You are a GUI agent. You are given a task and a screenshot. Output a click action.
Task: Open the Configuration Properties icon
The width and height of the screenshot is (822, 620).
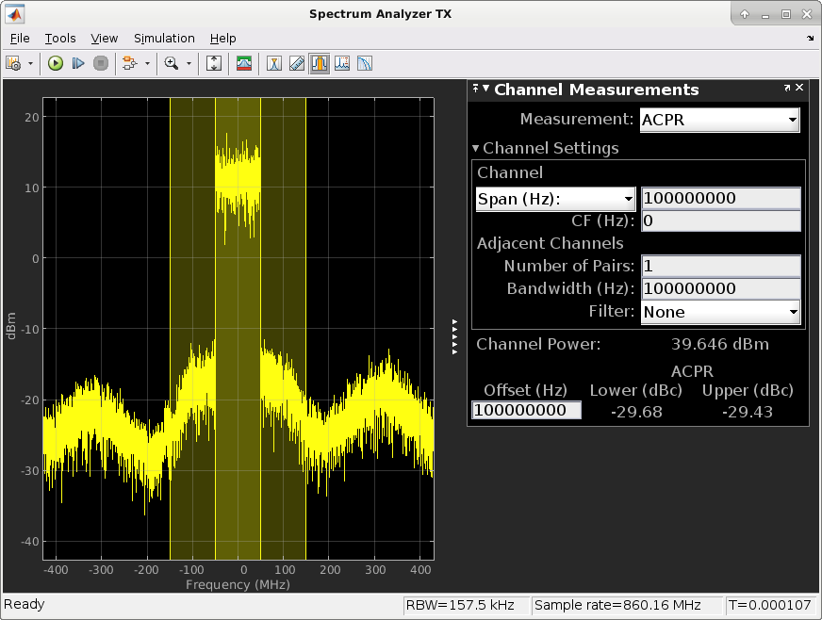(x=13, y=63)
